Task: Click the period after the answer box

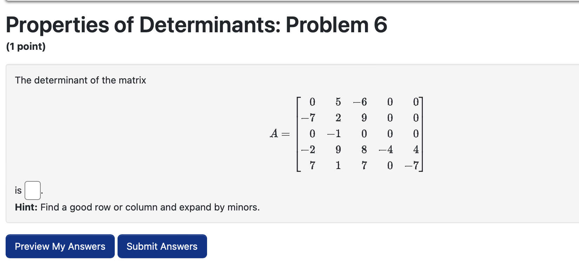Action: [42, 192]
